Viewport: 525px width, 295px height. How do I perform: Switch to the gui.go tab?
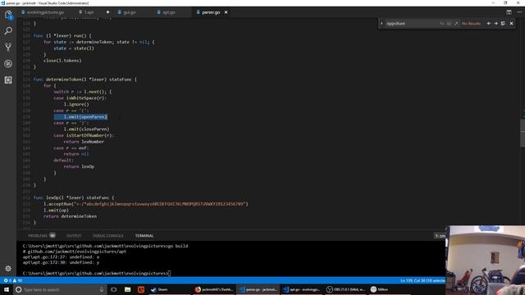pos(130,12)
